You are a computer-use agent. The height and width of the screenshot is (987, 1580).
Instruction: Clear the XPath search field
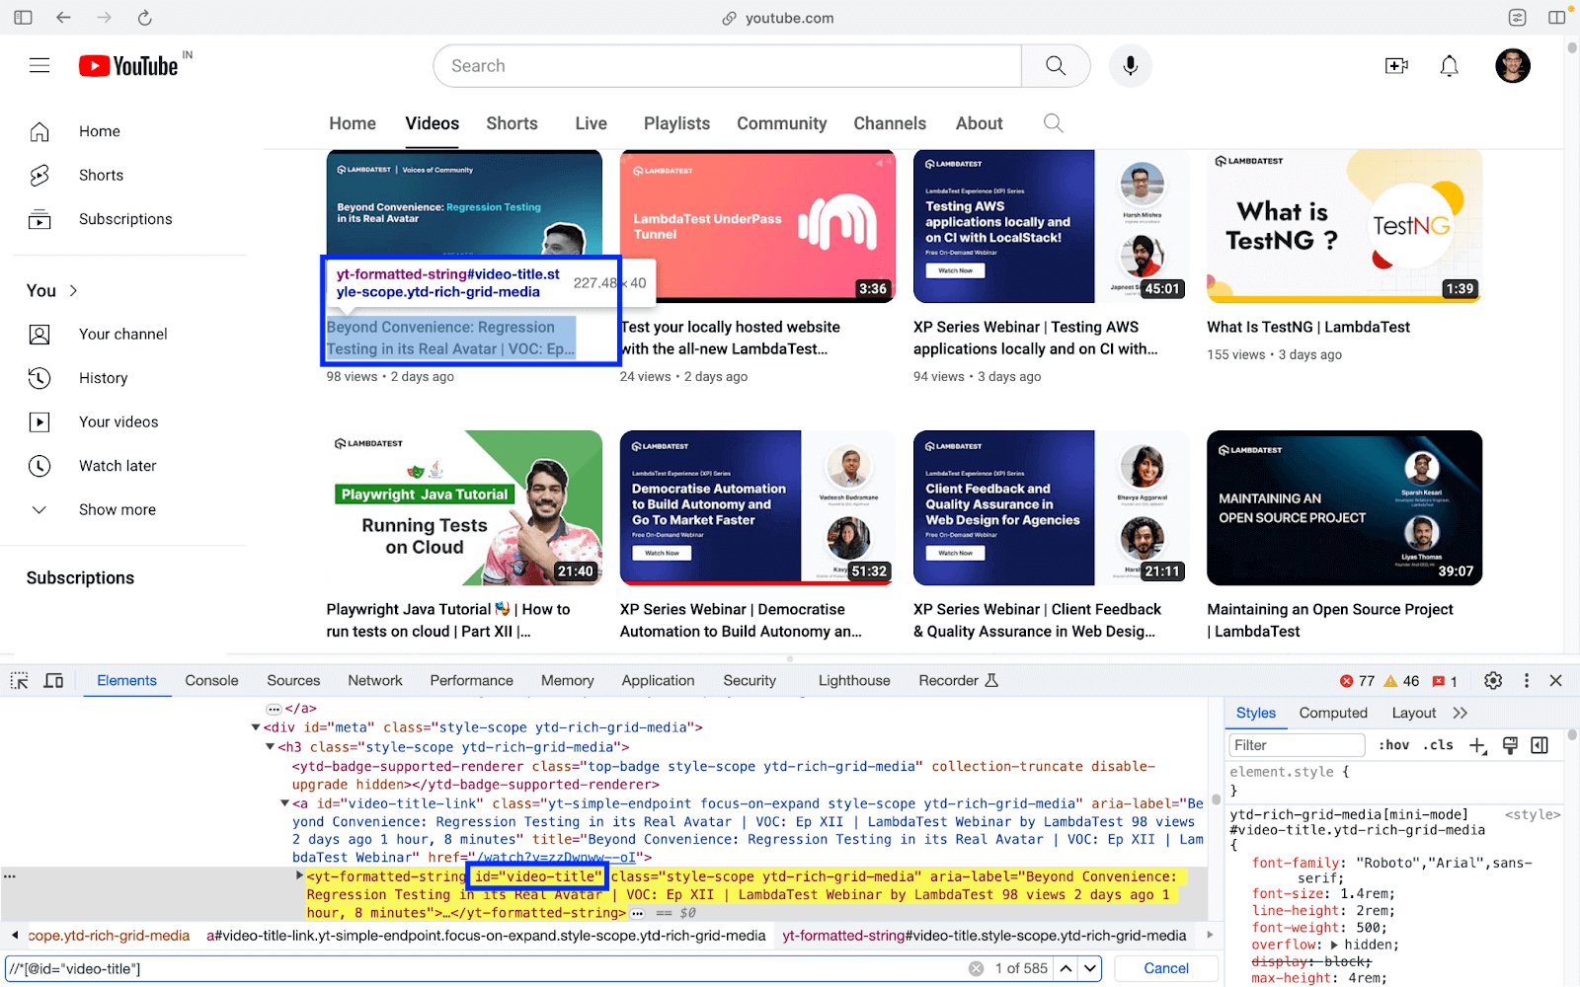[977, 969]
